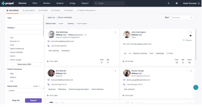Open the notifications bell icon
The width and height of the screenshot is (202, 107).
pos(169,3)
